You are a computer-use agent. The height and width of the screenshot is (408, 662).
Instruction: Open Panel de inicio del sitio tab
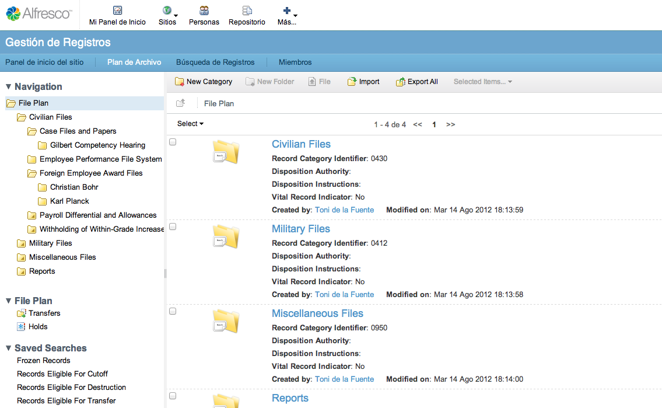(x=44, y=62)
